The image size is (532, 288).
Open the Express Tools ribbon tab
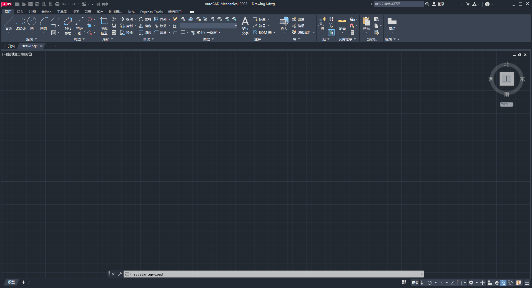click(x=151, y=12)
